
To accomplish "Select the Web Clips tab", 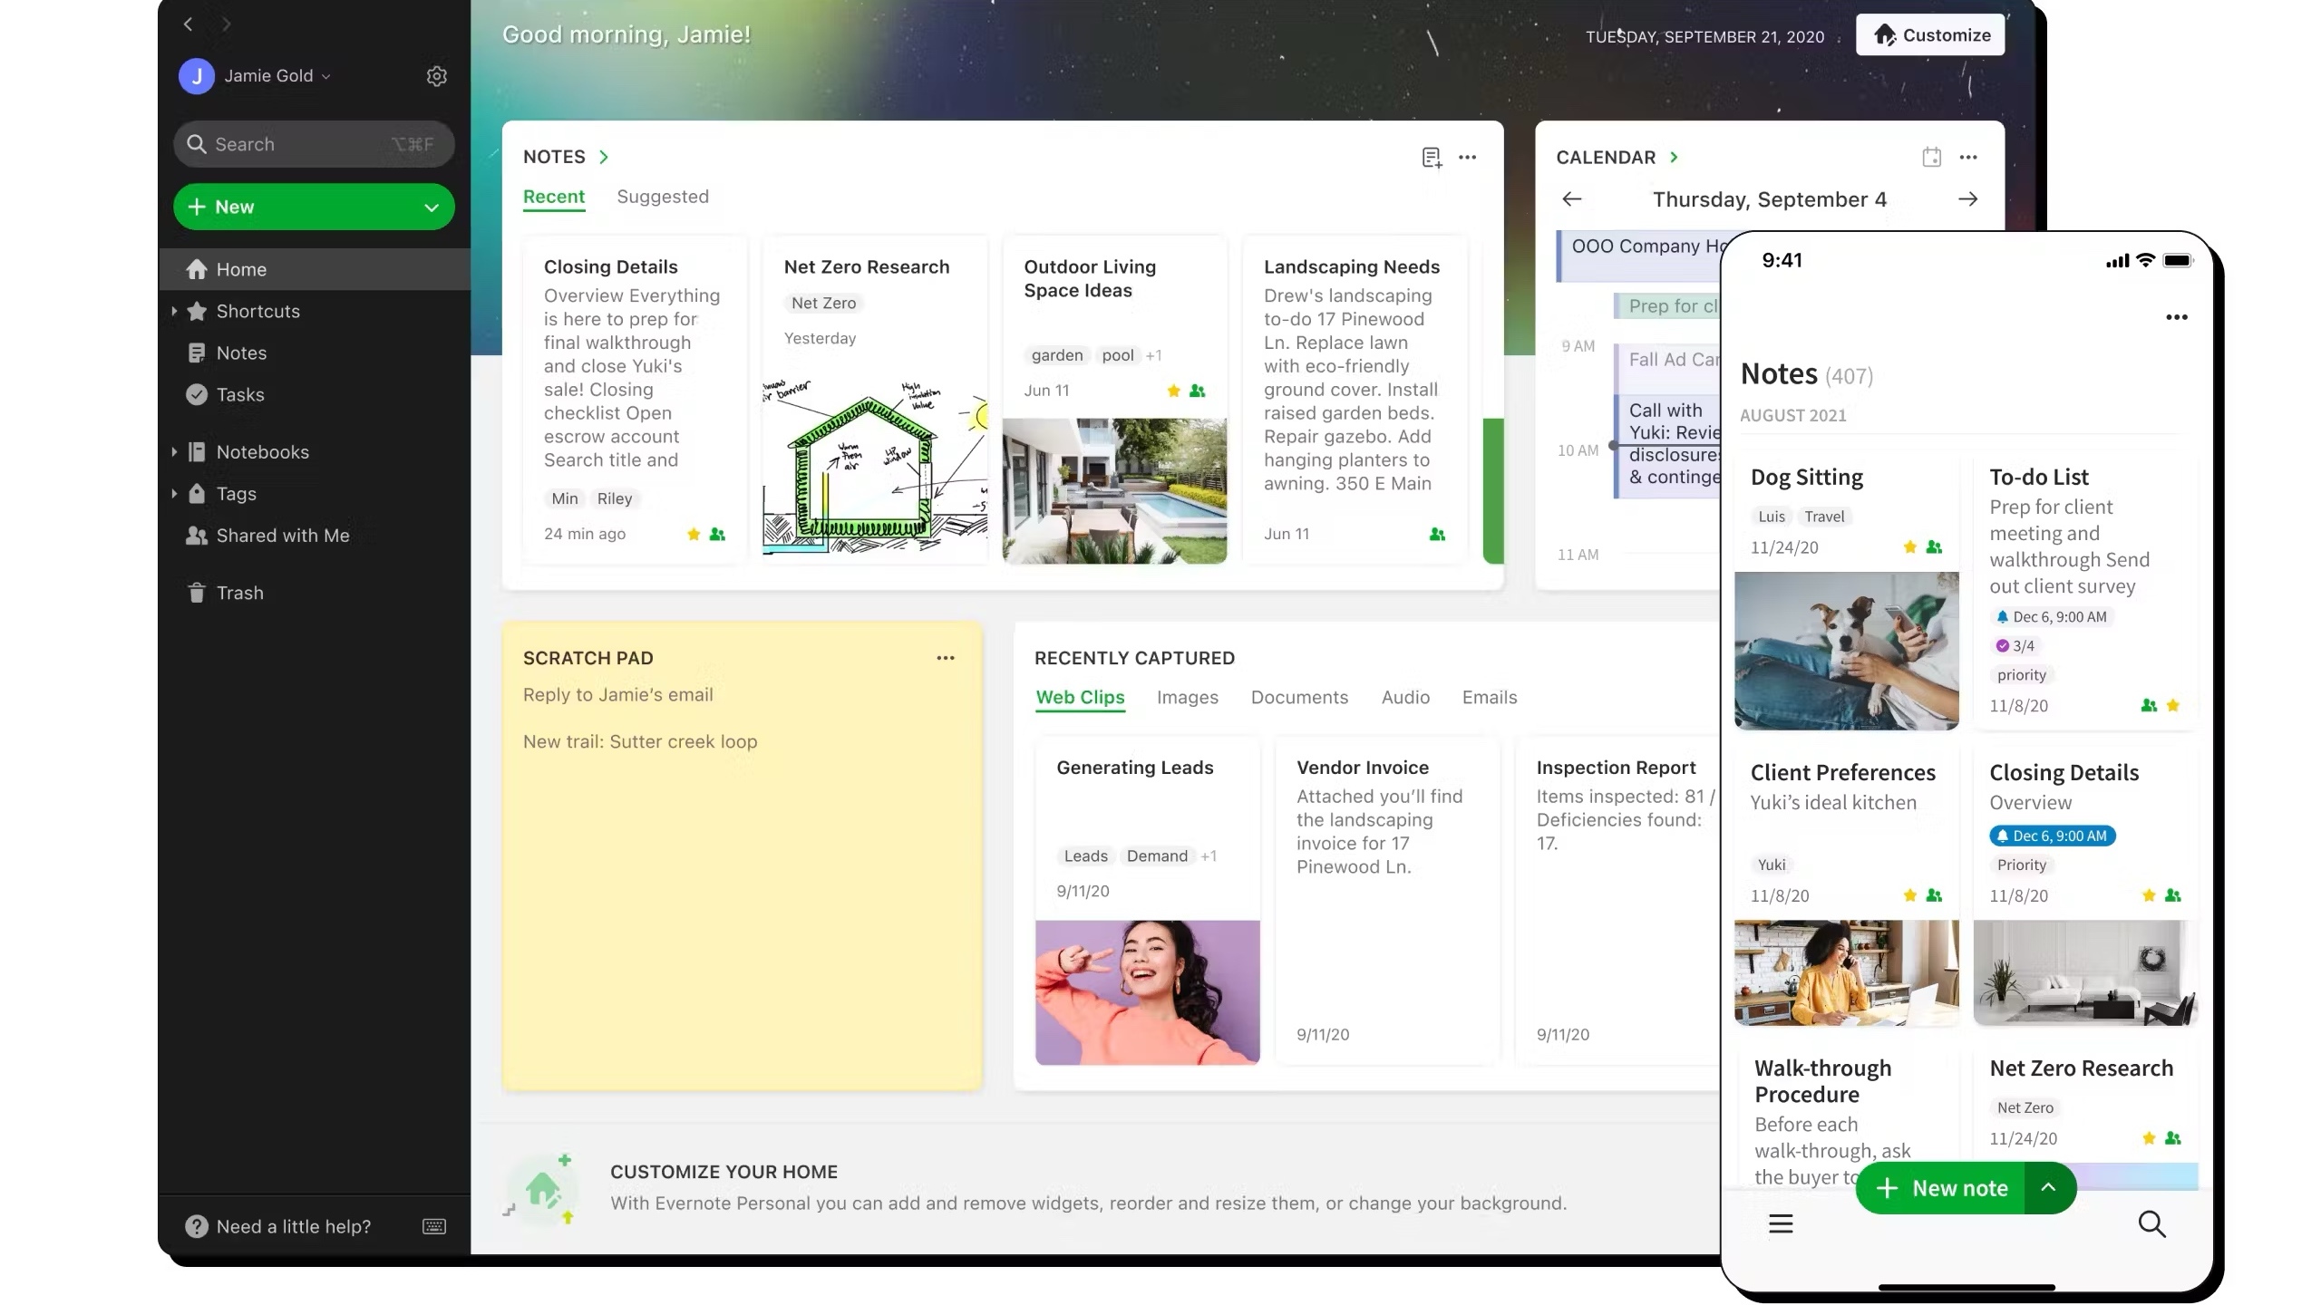I will coord(1080,697).
